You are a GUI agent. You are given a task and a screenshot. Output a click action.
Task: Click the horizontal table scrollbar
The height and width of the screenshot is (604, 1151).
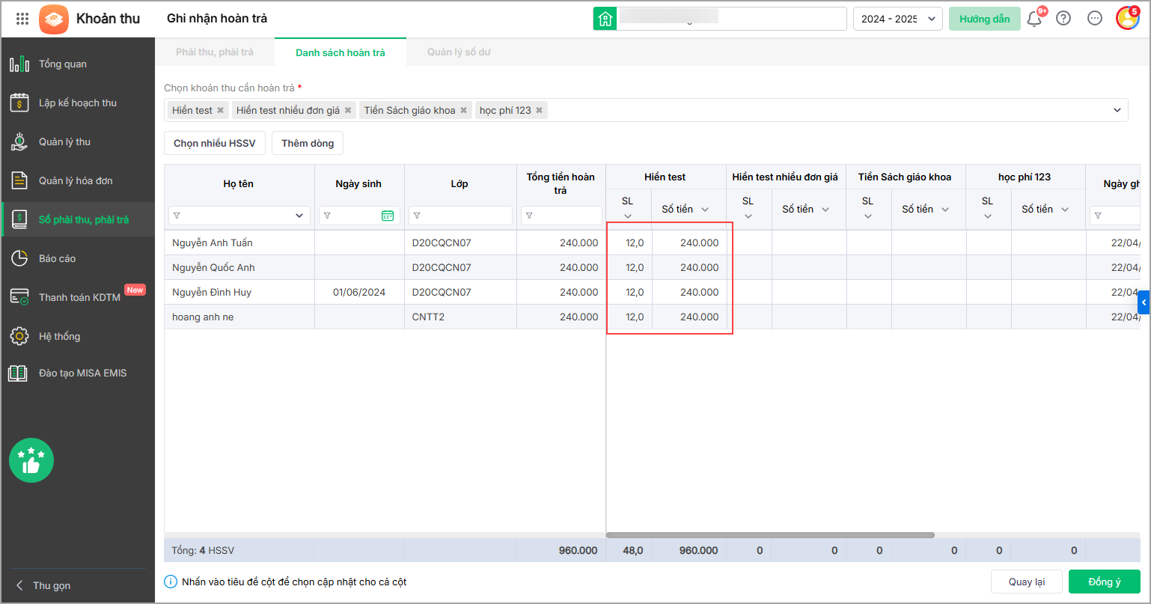(x=770, y=535)
